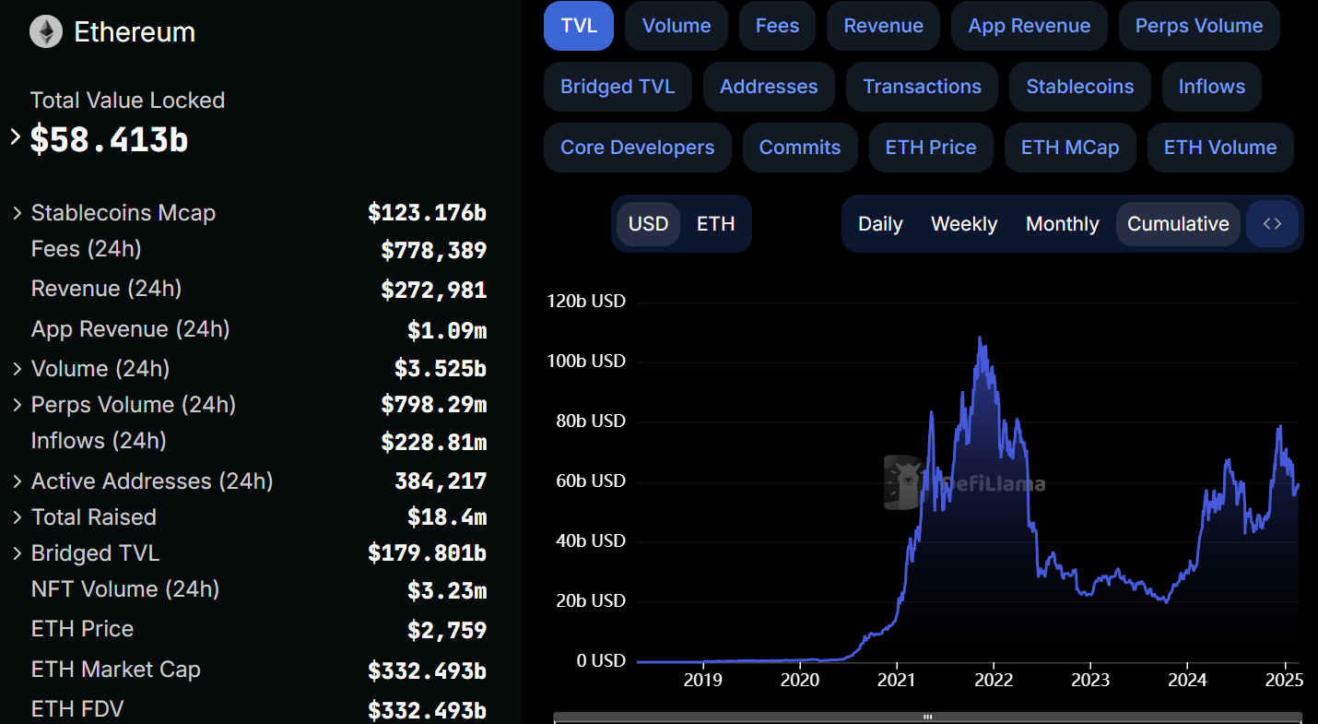The image size is (1318, 724).
Task: Switch currency denomination to ETH
Action: pyautogui.click(x=715, y=224)
